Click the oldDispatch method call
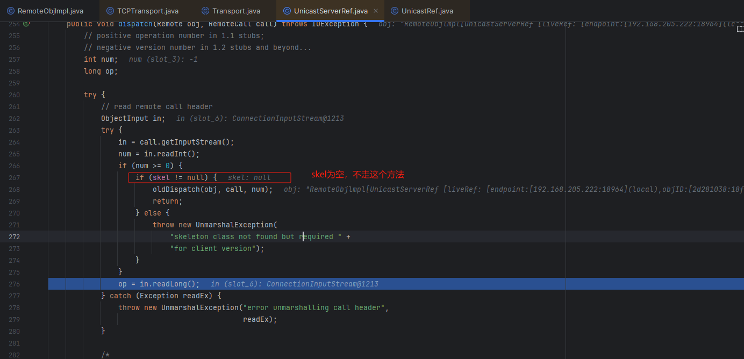Image resolution: width=744 pixels, height=359 pixels. point(176,189)
